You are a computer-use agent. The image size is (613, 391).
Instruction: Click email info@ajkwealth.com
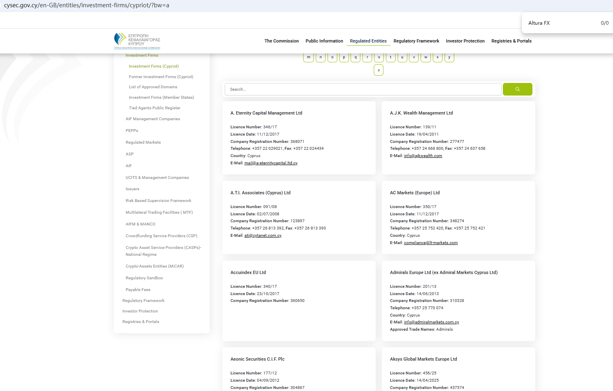tap(423, 156)
